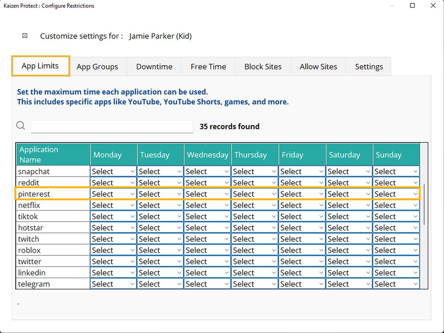Maximize the Configure Restrictions window
The width and height of the screenshot is (444, 333).
click(412, 6)
